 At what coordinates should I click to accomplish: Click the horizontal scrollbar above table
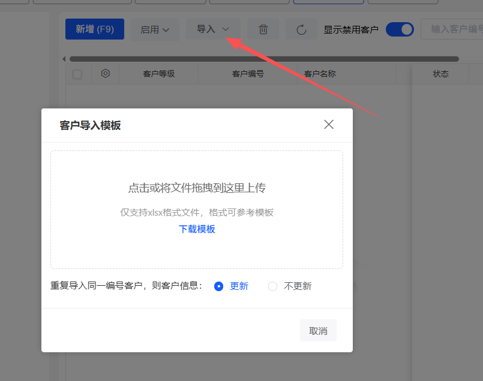[x=264, y=59]
